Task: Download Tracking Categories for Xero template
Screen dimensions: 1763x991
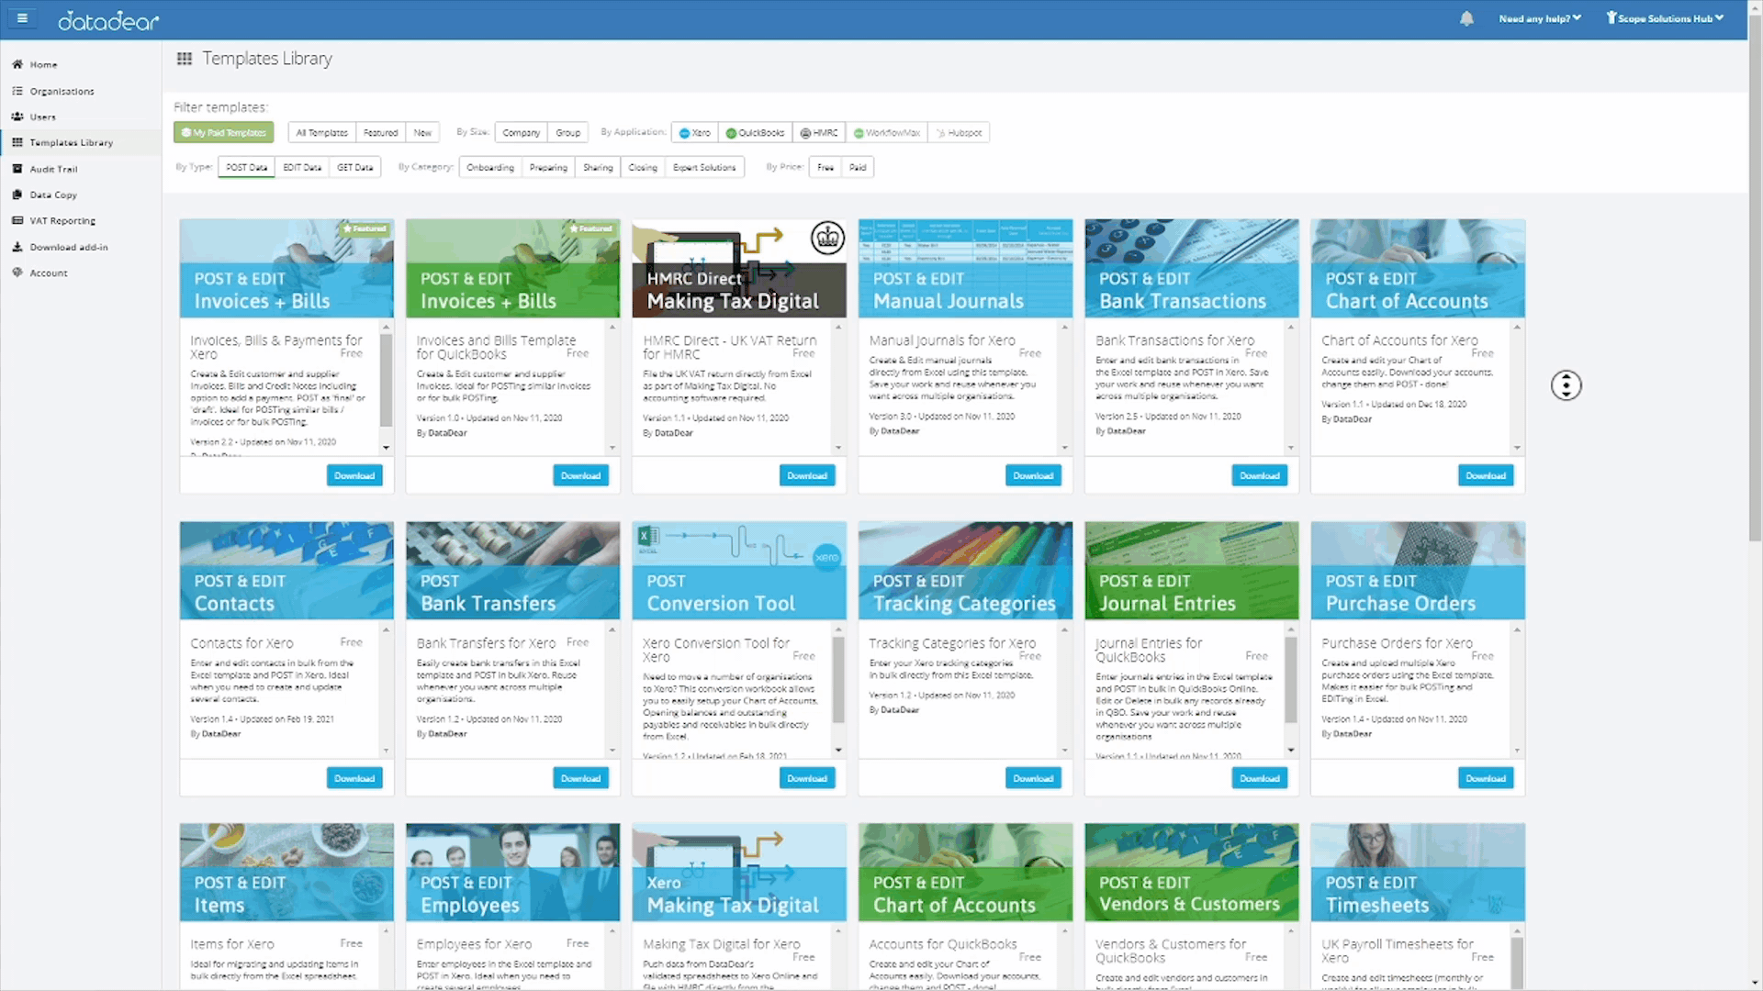Action: click(x=1033, y=778)
